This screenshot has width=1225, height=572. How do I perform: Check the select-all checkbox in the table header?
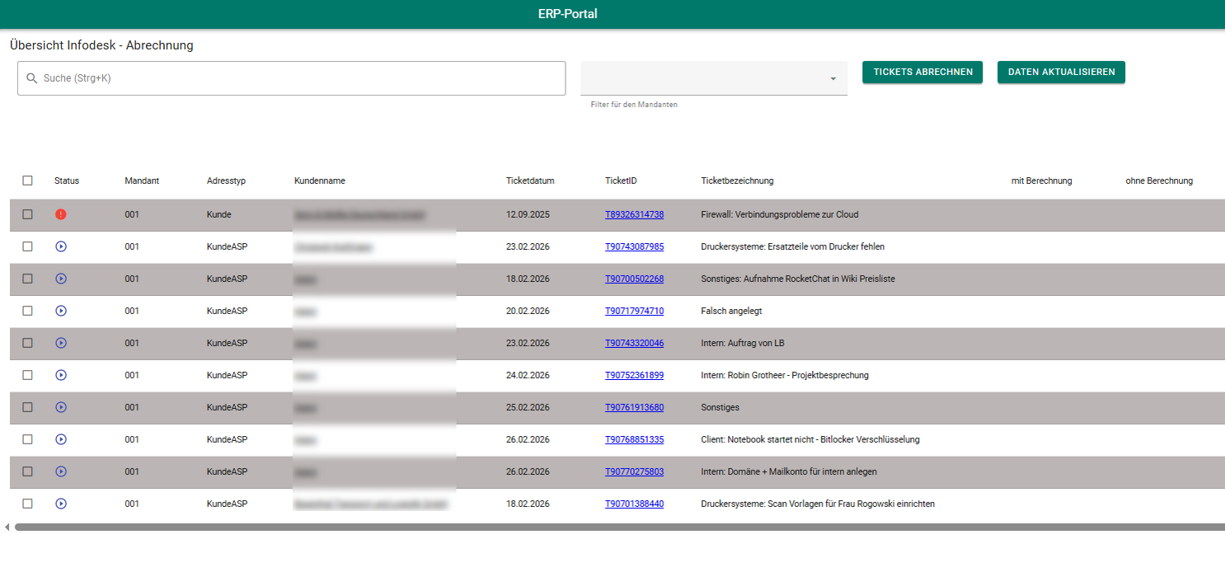[27, 180]
